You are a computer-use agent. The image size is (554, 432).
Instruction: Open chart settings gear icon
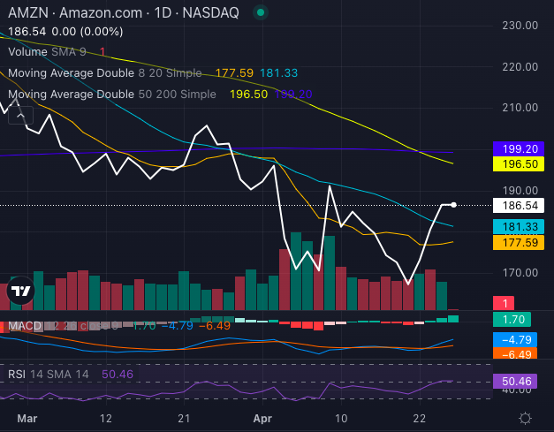click(525, 417)
